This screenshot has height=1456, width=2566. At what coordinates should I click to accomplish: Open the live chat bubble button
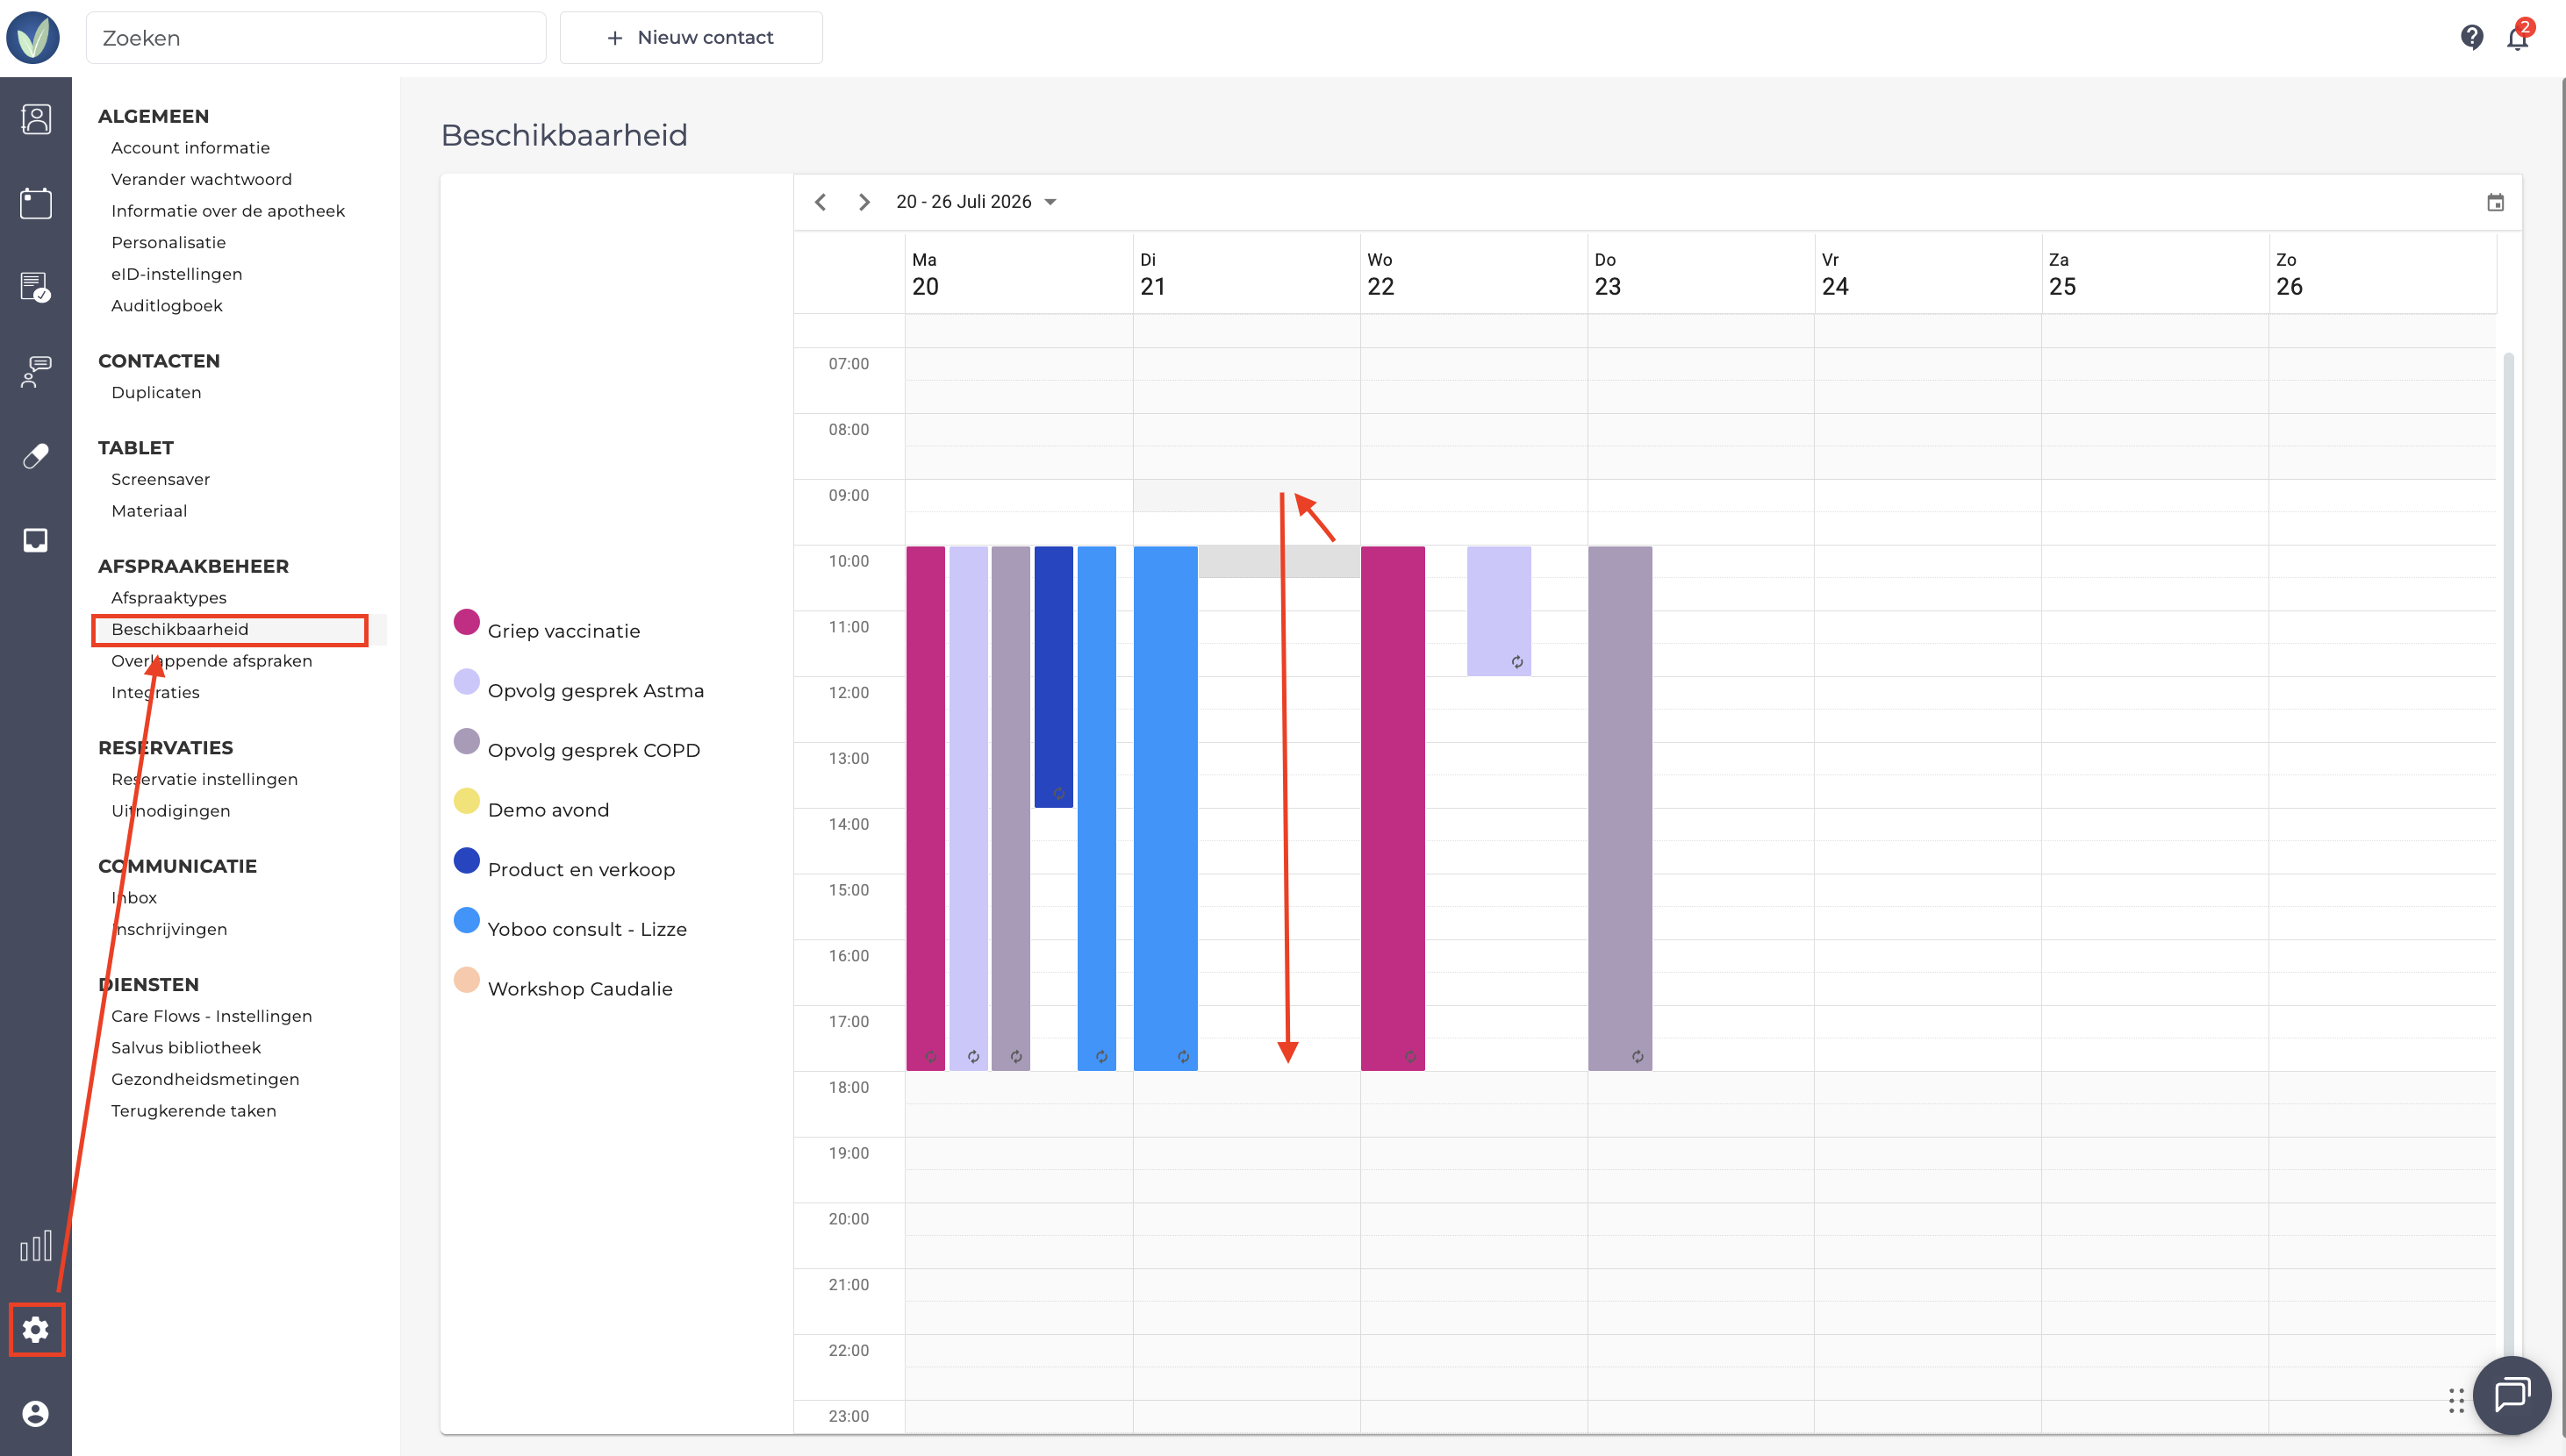click(2512, 1394)
